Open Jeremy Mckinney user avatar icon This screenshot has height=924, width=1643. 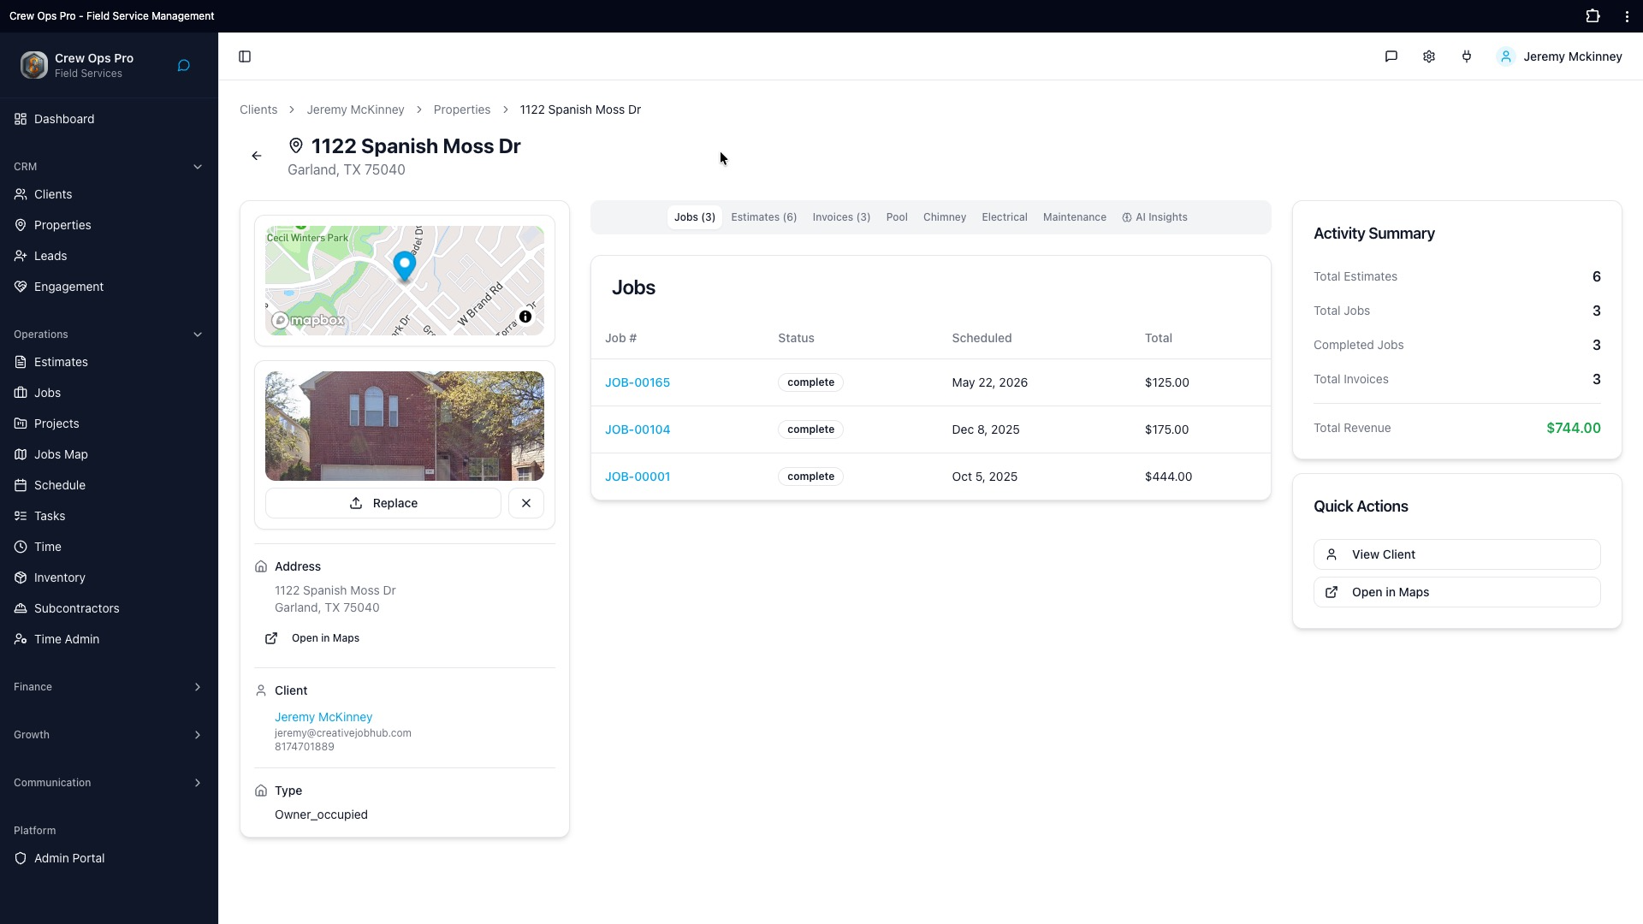[1506, 56]
